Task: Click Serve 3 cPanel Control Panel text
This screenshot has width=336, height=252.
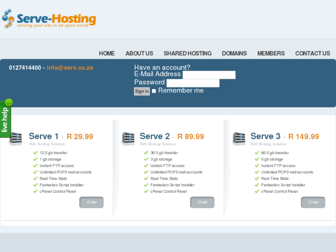Action: coord(280,191)
